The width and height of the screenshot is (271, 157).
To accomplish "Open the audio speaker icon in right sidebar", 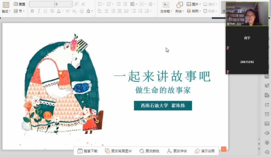I will [x=267, y=133].
